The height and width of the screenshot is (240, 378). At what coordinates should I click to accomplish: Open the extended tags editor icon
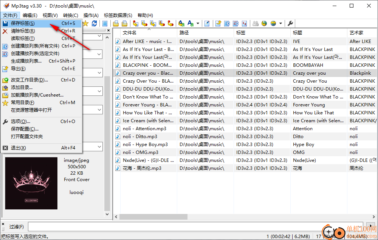click(x=207, y=23)
